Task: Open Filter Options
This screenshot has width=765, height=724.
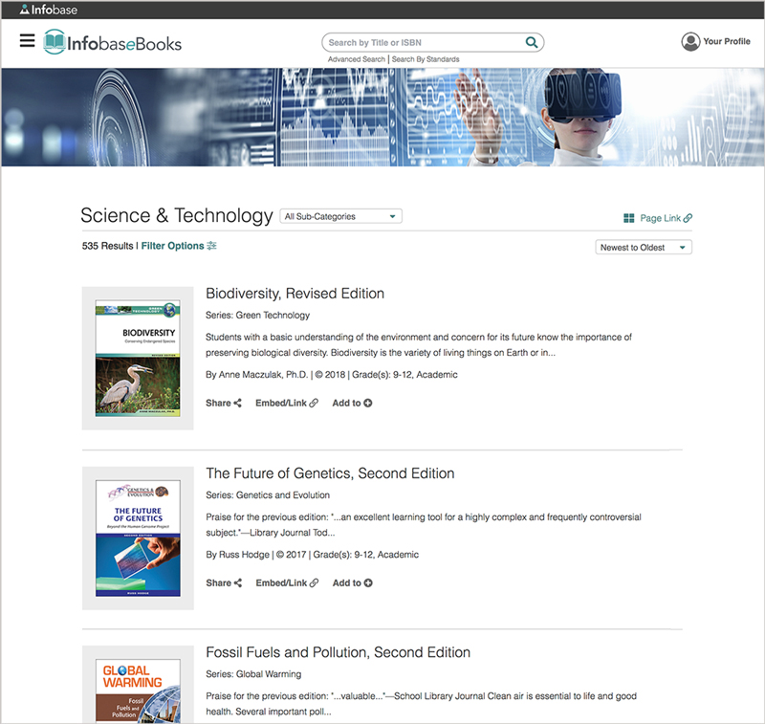Action: point(173,246)
